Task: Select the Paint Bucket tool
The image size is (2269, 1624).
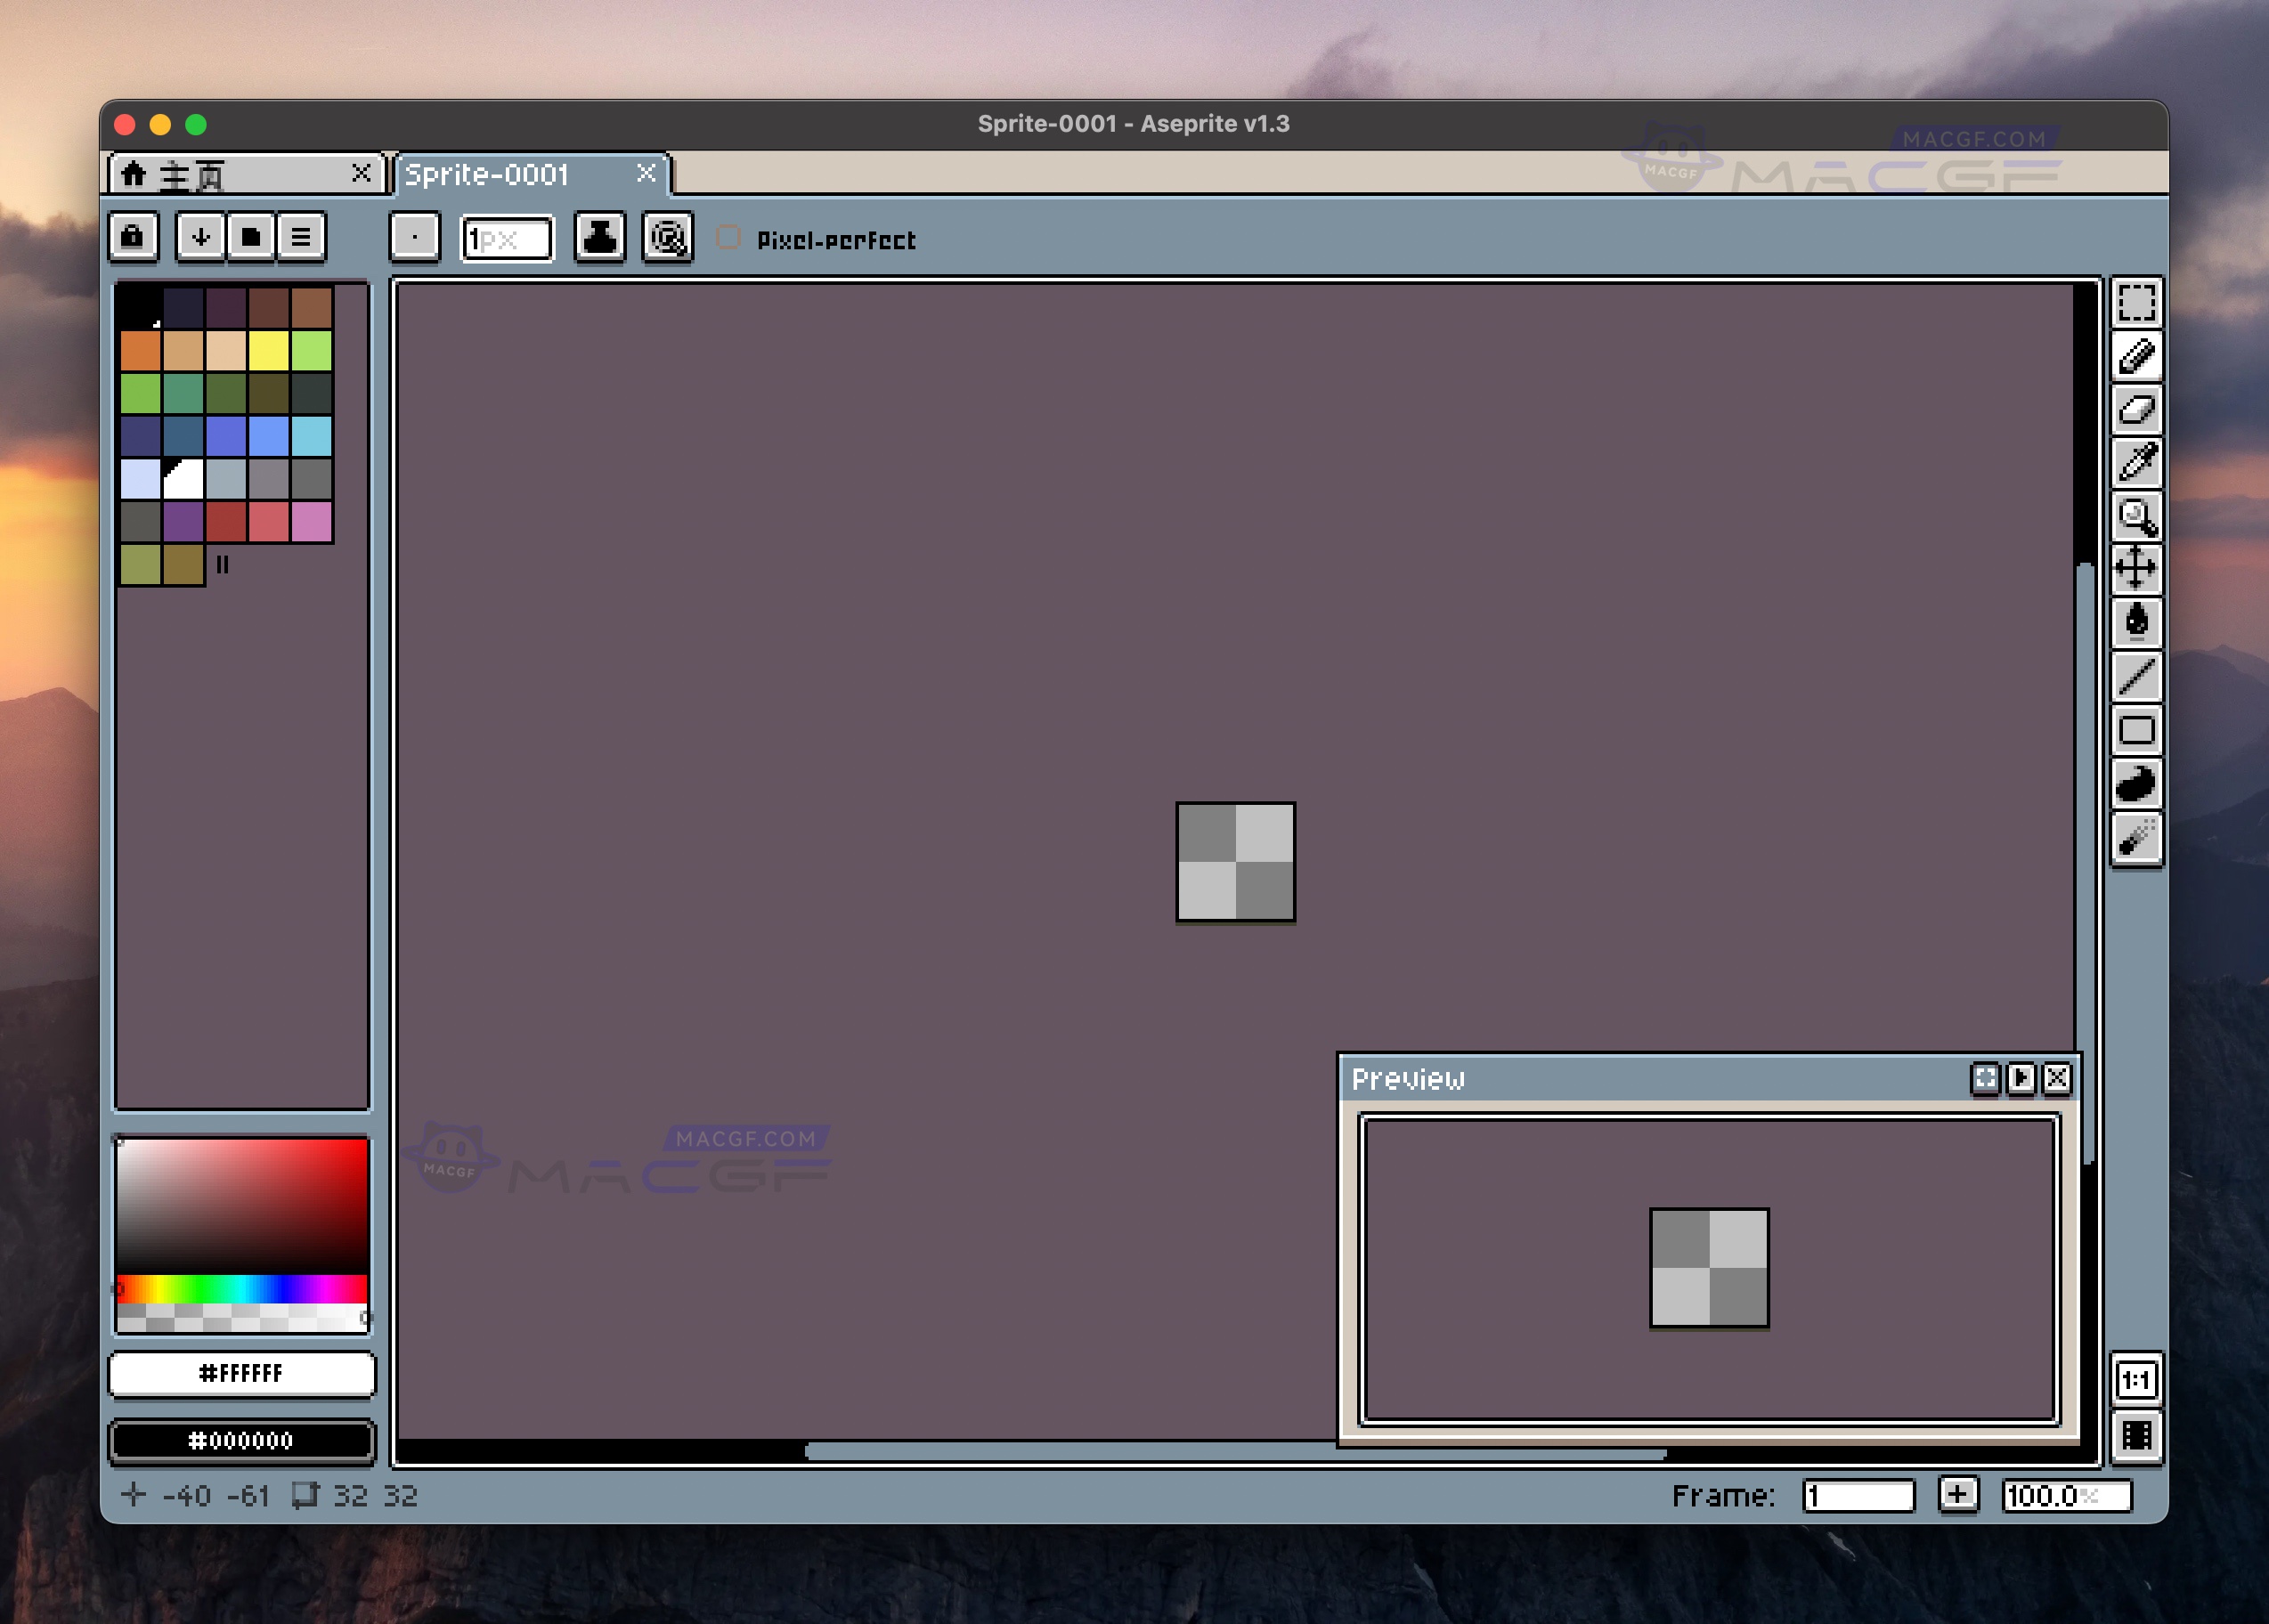Action: [x=2136, y=622]
